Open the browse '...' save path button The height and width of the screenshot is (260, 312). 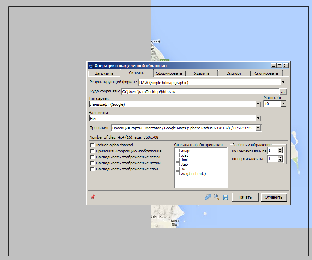tap(283, 91)
